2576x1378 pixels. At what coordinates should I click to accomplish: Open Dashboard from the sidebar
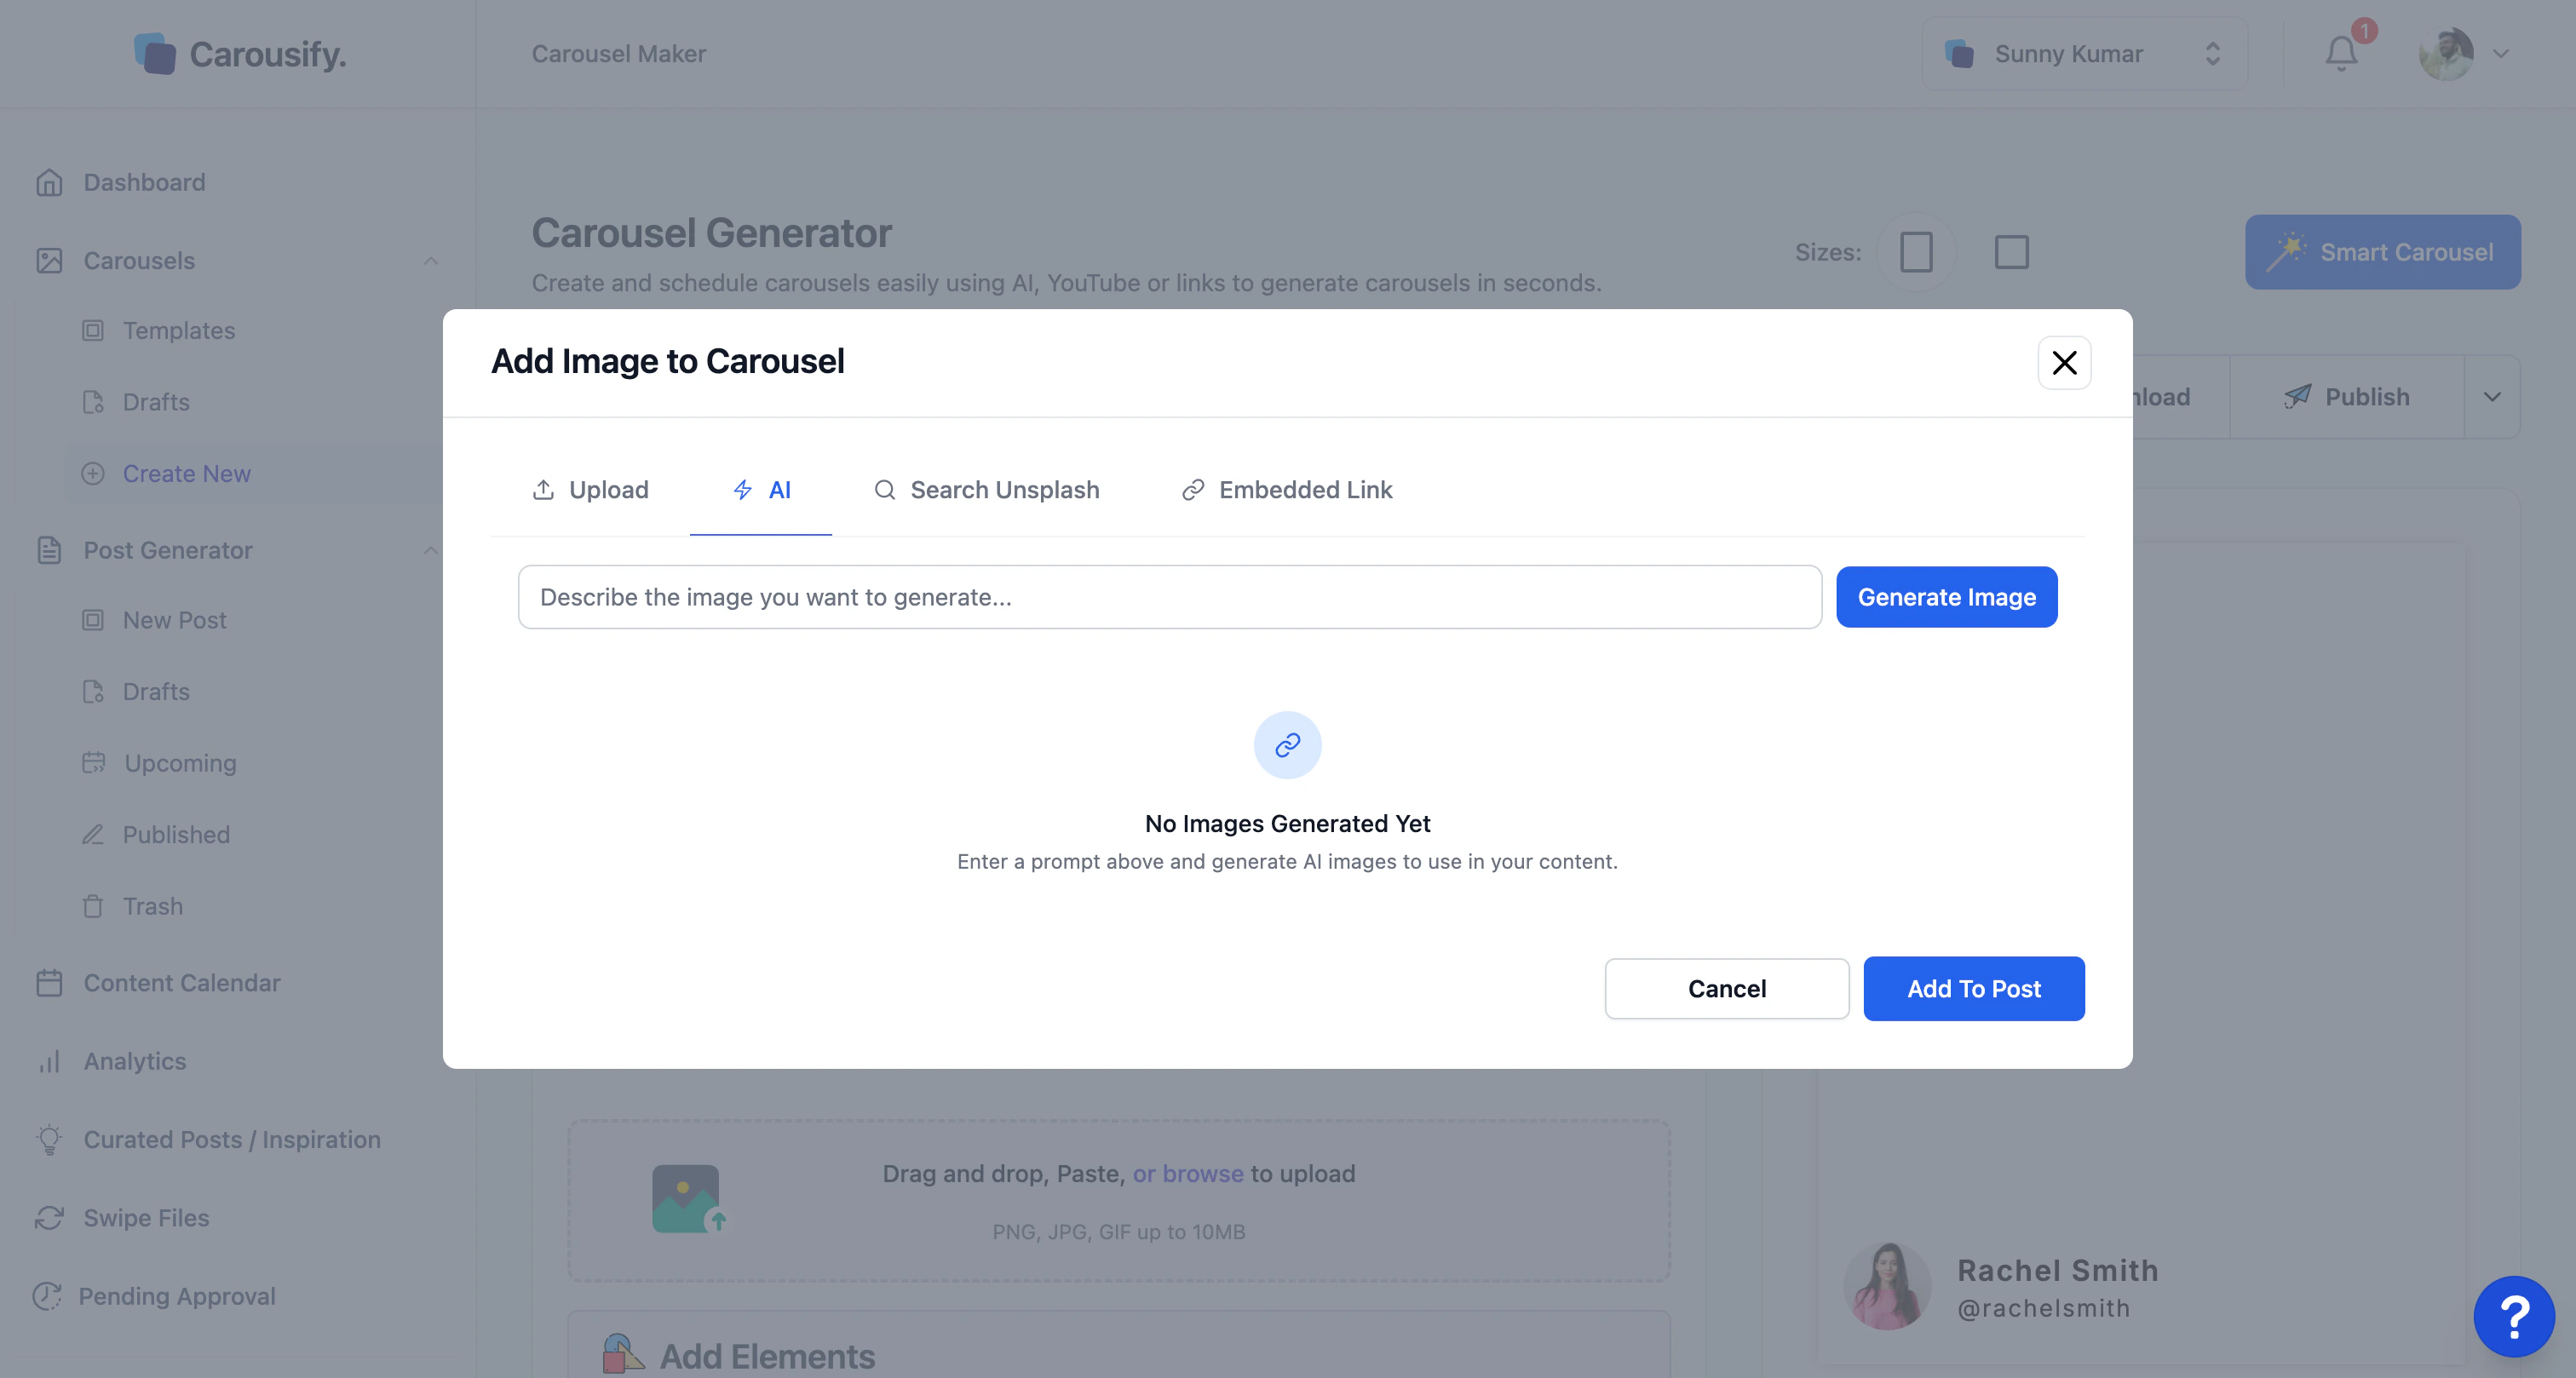[144, 182]
